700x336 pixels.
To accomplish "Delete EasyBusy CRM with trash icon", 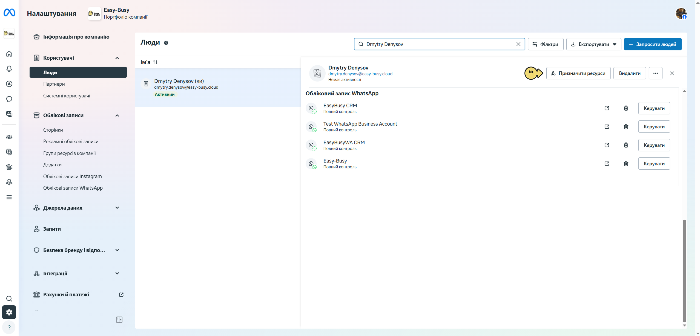I will 626,108.
